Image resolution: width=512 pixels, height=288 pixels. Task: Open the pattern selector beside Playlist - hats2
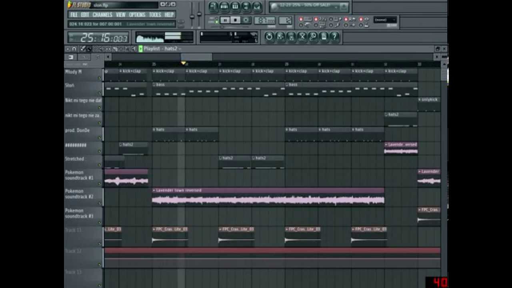(180, 49)
